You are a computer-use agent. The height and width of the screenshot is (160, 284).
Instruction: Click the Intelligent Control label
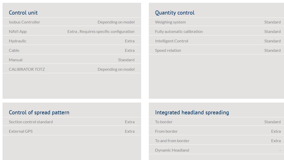(x=172, y=41)
